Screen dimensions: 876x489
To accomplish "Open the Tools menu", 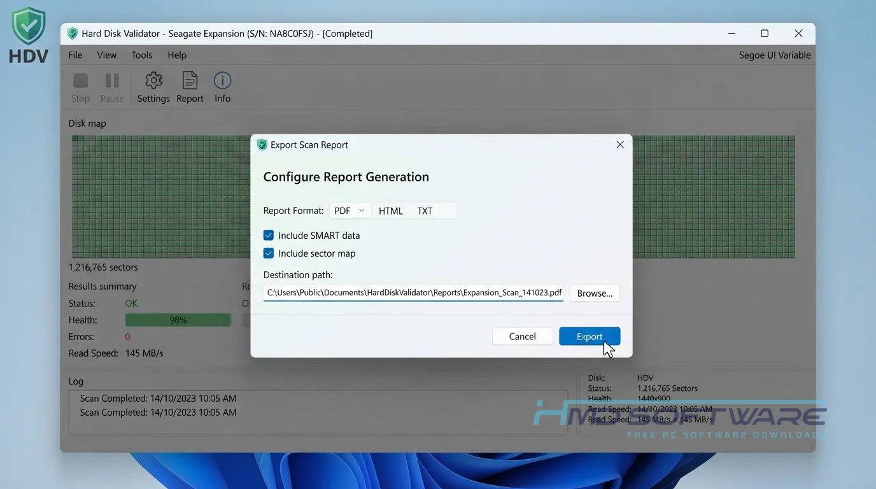I will click(x=141, y=55).
